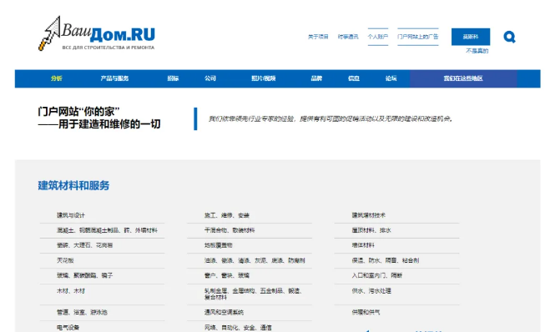Open the 木材、木材 category

[71, 291]
